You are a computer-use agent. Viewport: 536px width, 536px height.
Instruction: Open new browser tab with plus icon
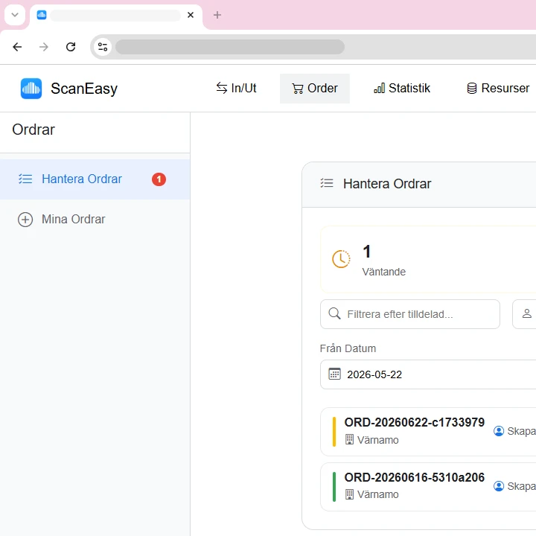[x=217, y=15]
